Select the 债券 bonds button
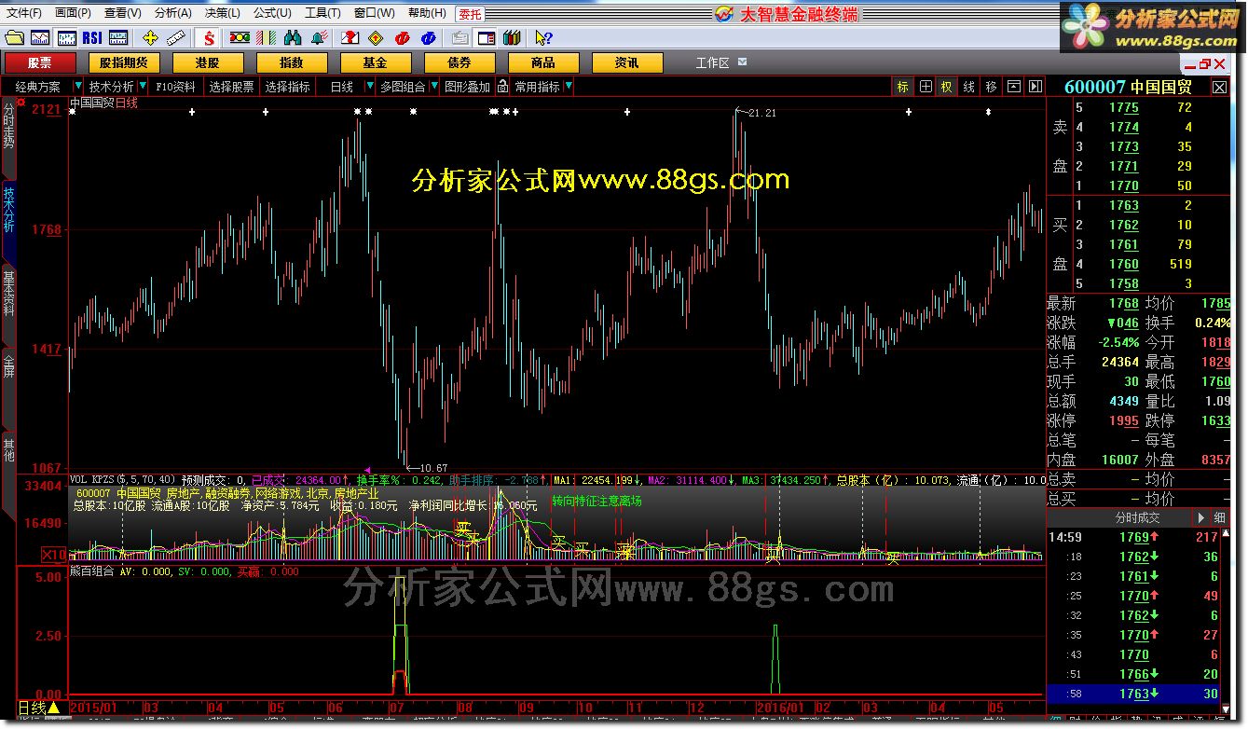Screen dimensions: 1248x729 pyautogui.click(x=459, y=62)
